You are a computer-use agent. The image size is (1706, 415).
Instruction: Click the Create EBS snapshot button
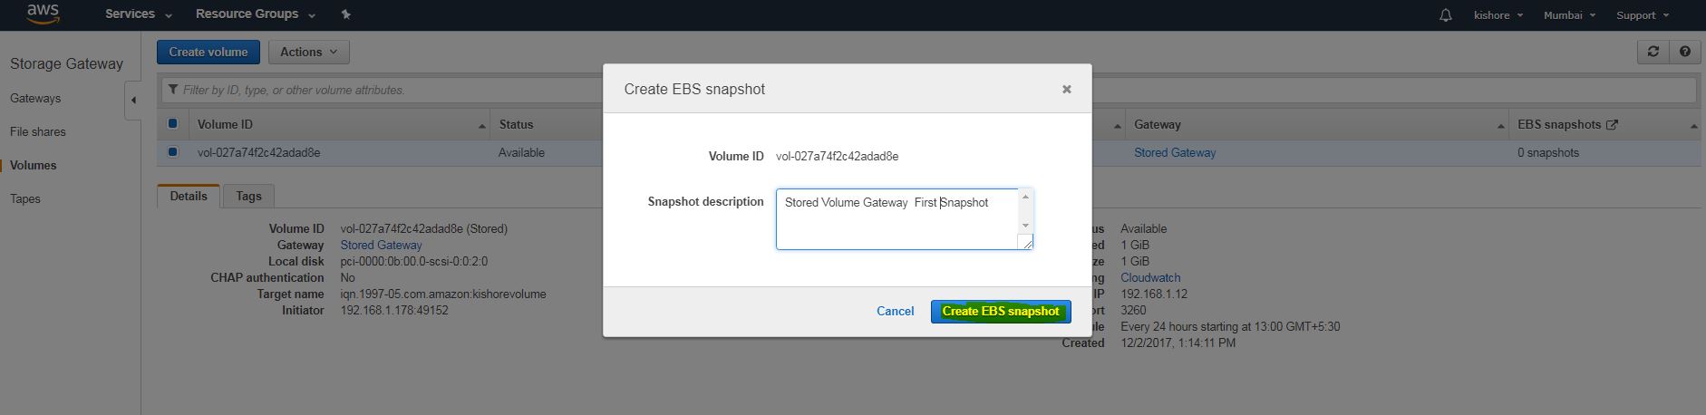coord(1000,311)
